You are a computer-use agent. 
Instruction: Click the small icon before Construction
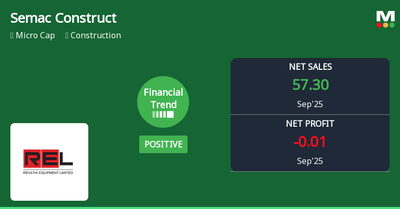tap(67, 36)
